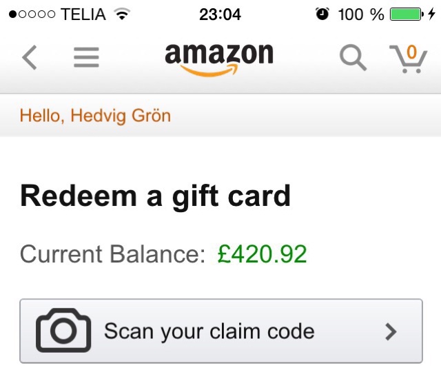Tap the 23:04 clock in the status bar

(220, 14)
